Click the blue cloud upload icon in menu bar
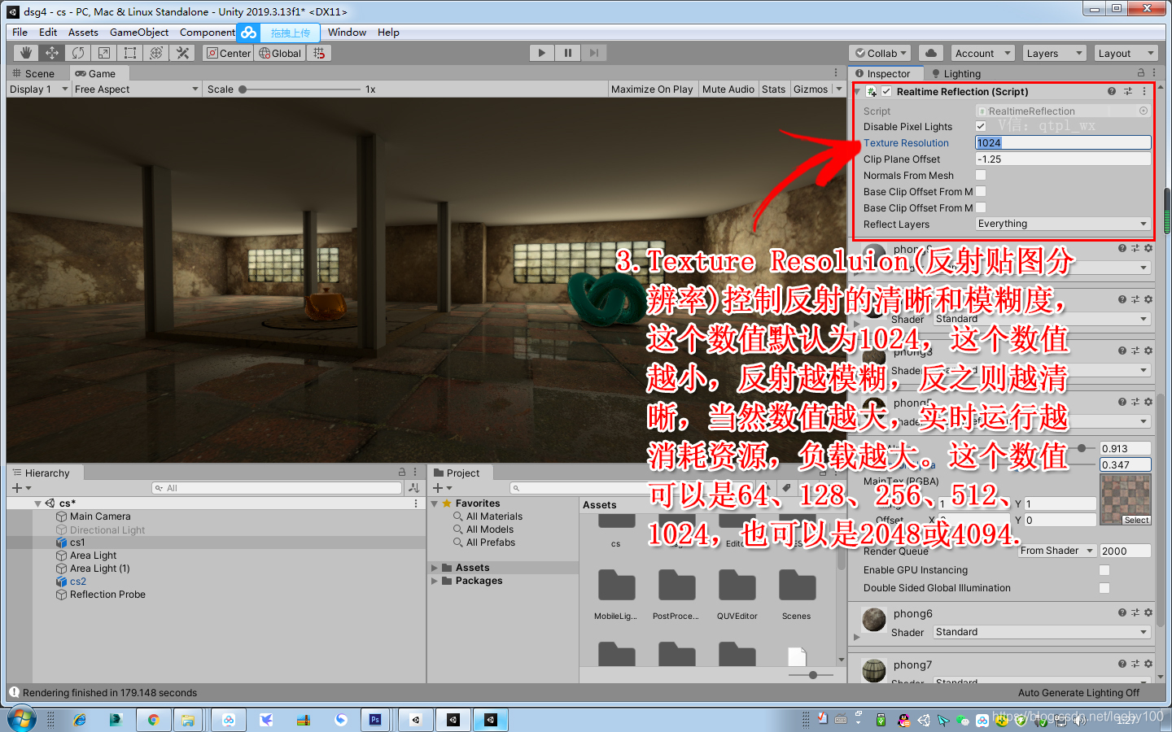 click(249, 33)
